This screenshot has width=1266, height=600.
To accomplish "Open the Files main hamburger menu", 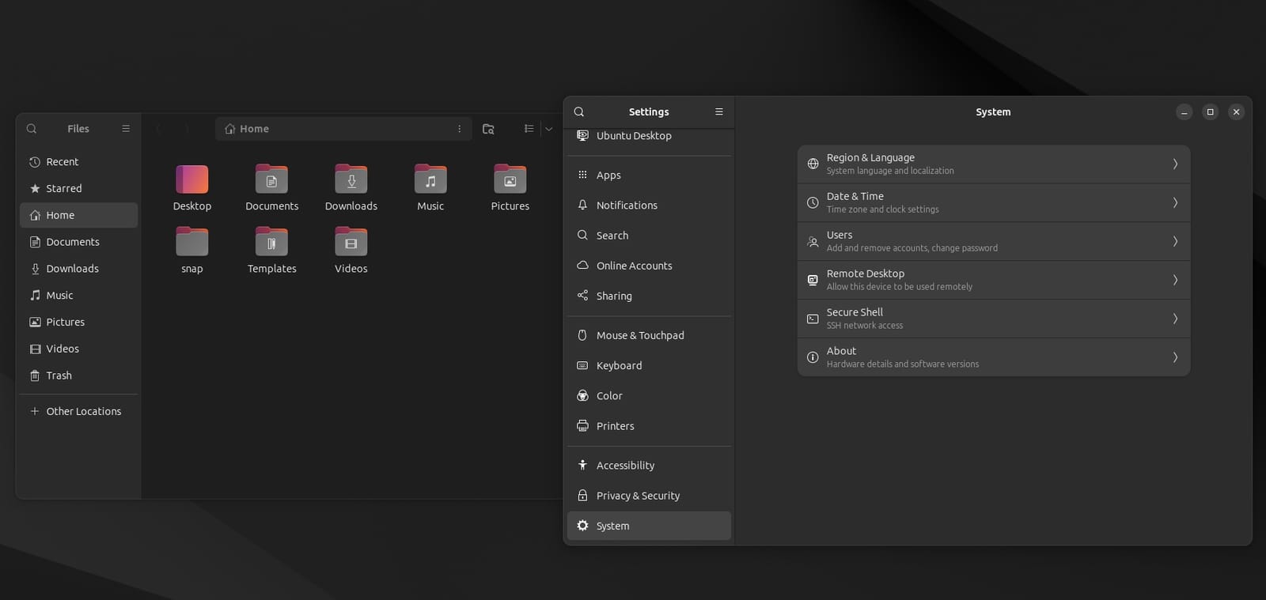I will [x=126, y=129].
